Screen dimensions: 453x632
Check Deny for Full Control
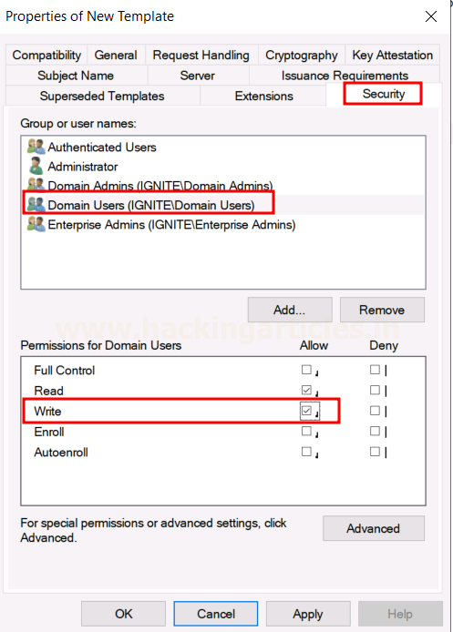[x=375, y=370]
